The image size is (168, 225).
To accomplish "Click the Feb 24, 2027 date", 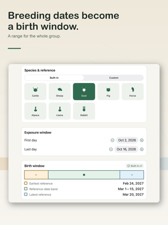I will pos(133,183).
